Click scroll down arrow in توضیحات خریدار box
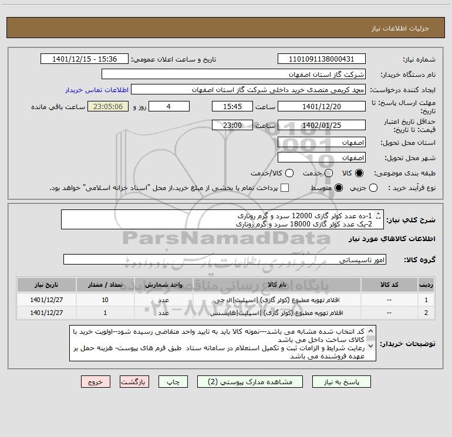The height and width of the screenshot is (437, 452). 371,345
